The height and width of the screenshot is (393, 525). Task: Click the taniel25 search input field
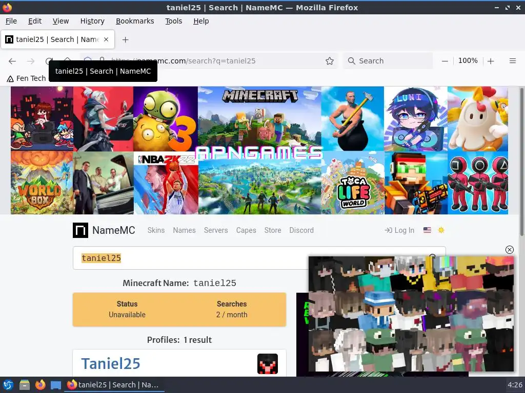[x=191, y=258]
